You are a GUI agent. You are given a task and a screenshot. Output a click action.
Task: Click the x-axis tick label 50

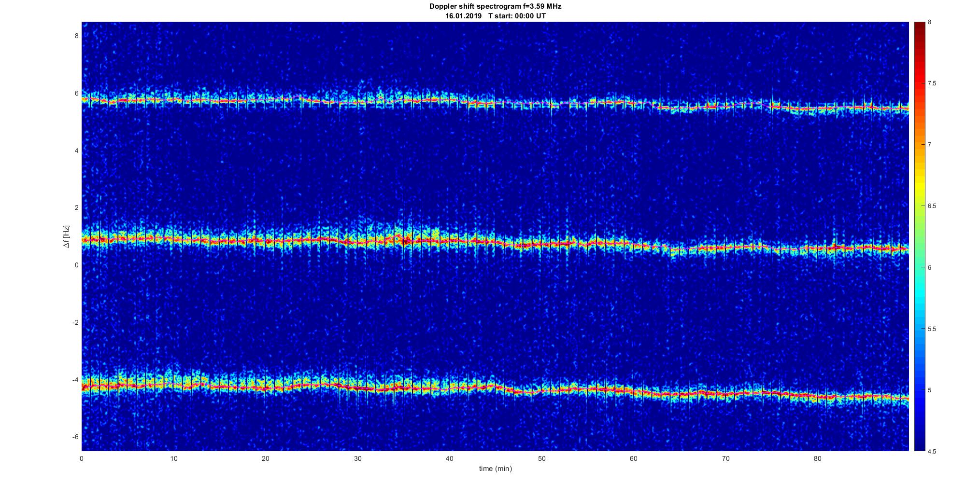(x=541, y=458)
